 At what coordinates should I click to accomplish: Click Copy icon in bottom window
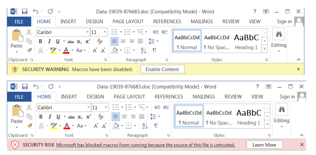(29, 116)
